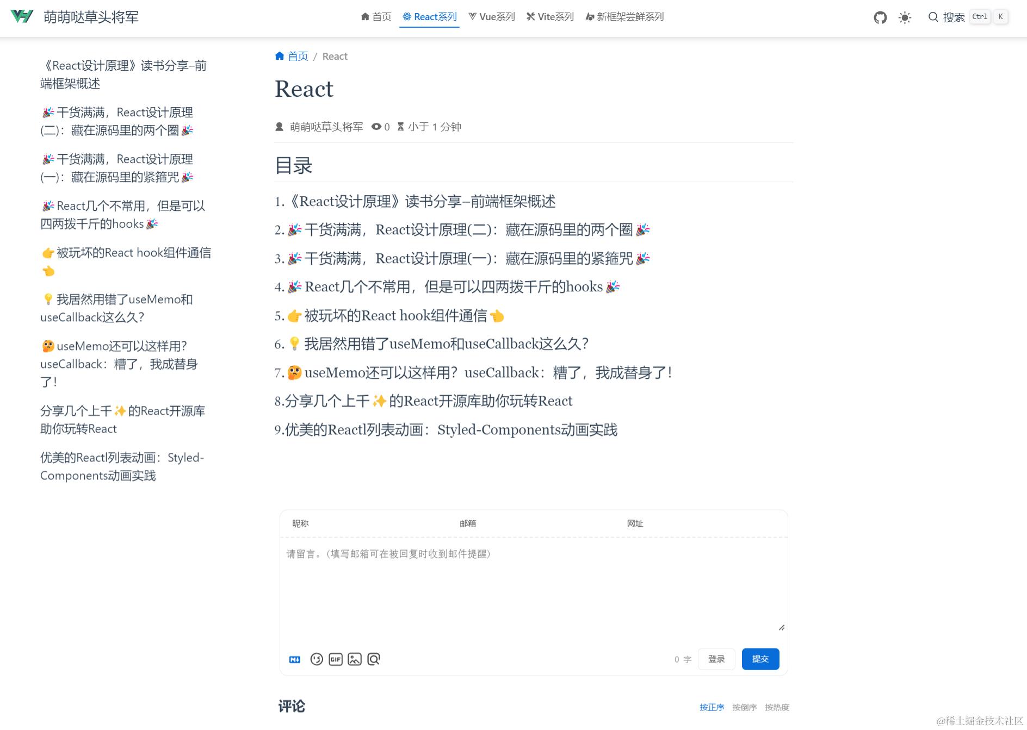Go to 首页 in the top navigation
Image resolution: width=1027 pixels, height=730 pixels.
point(376,17)
